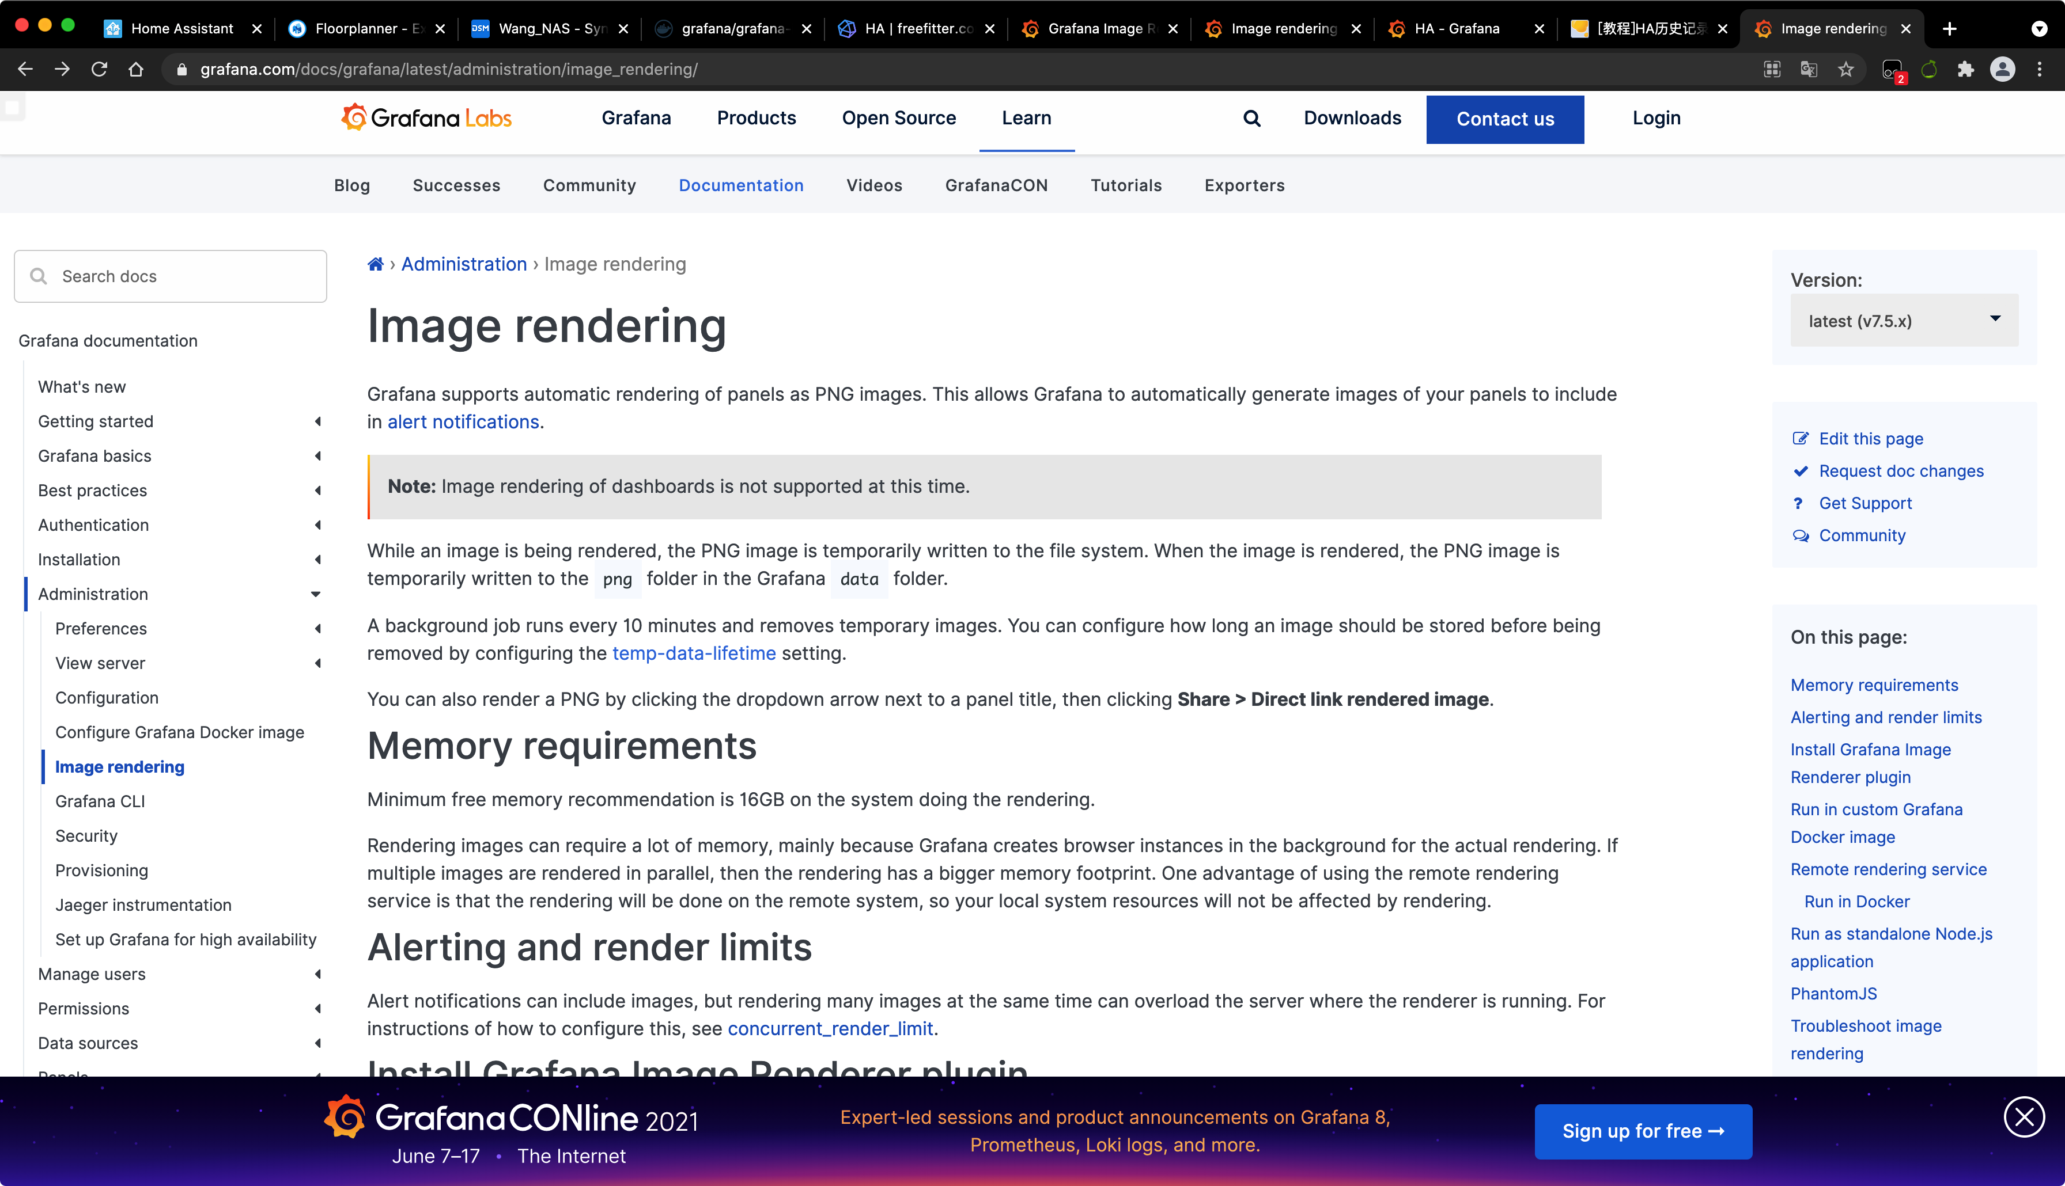Viewport: 2065px width, 1186px height.
Task: Expand the View server subsection
Action: (317, 663)
